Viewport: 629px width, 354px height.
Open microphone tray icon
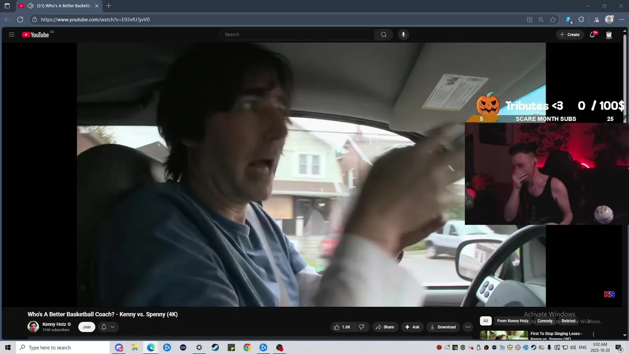[x=549, y=348]
